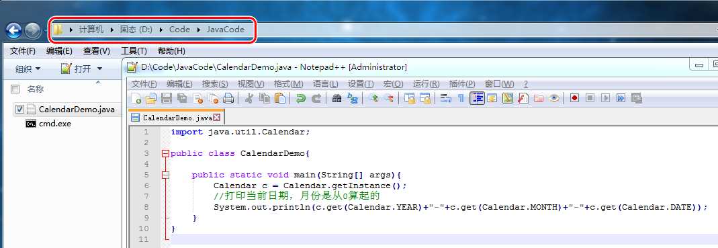Viewport: 718px width, 248px height.
Task: Open Notepad++ 文件(F) menu
Action: click(144, 84)
